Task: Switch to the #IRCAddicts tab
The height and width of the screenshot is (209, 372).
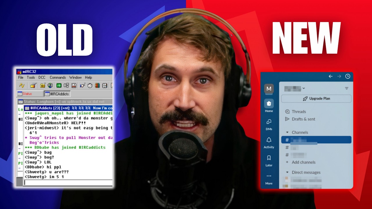Action: click(x=57, y=94)
